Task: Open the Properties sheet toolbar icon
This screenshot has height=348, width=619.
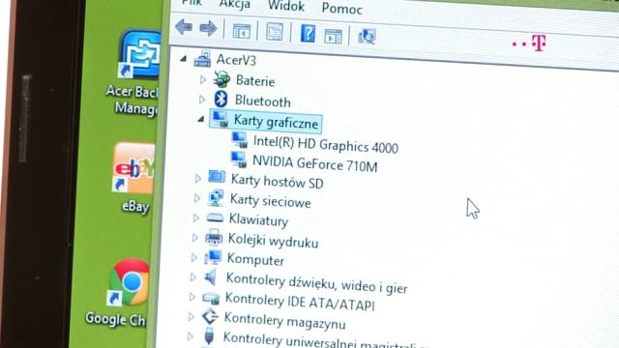Action: click(275, 32)
